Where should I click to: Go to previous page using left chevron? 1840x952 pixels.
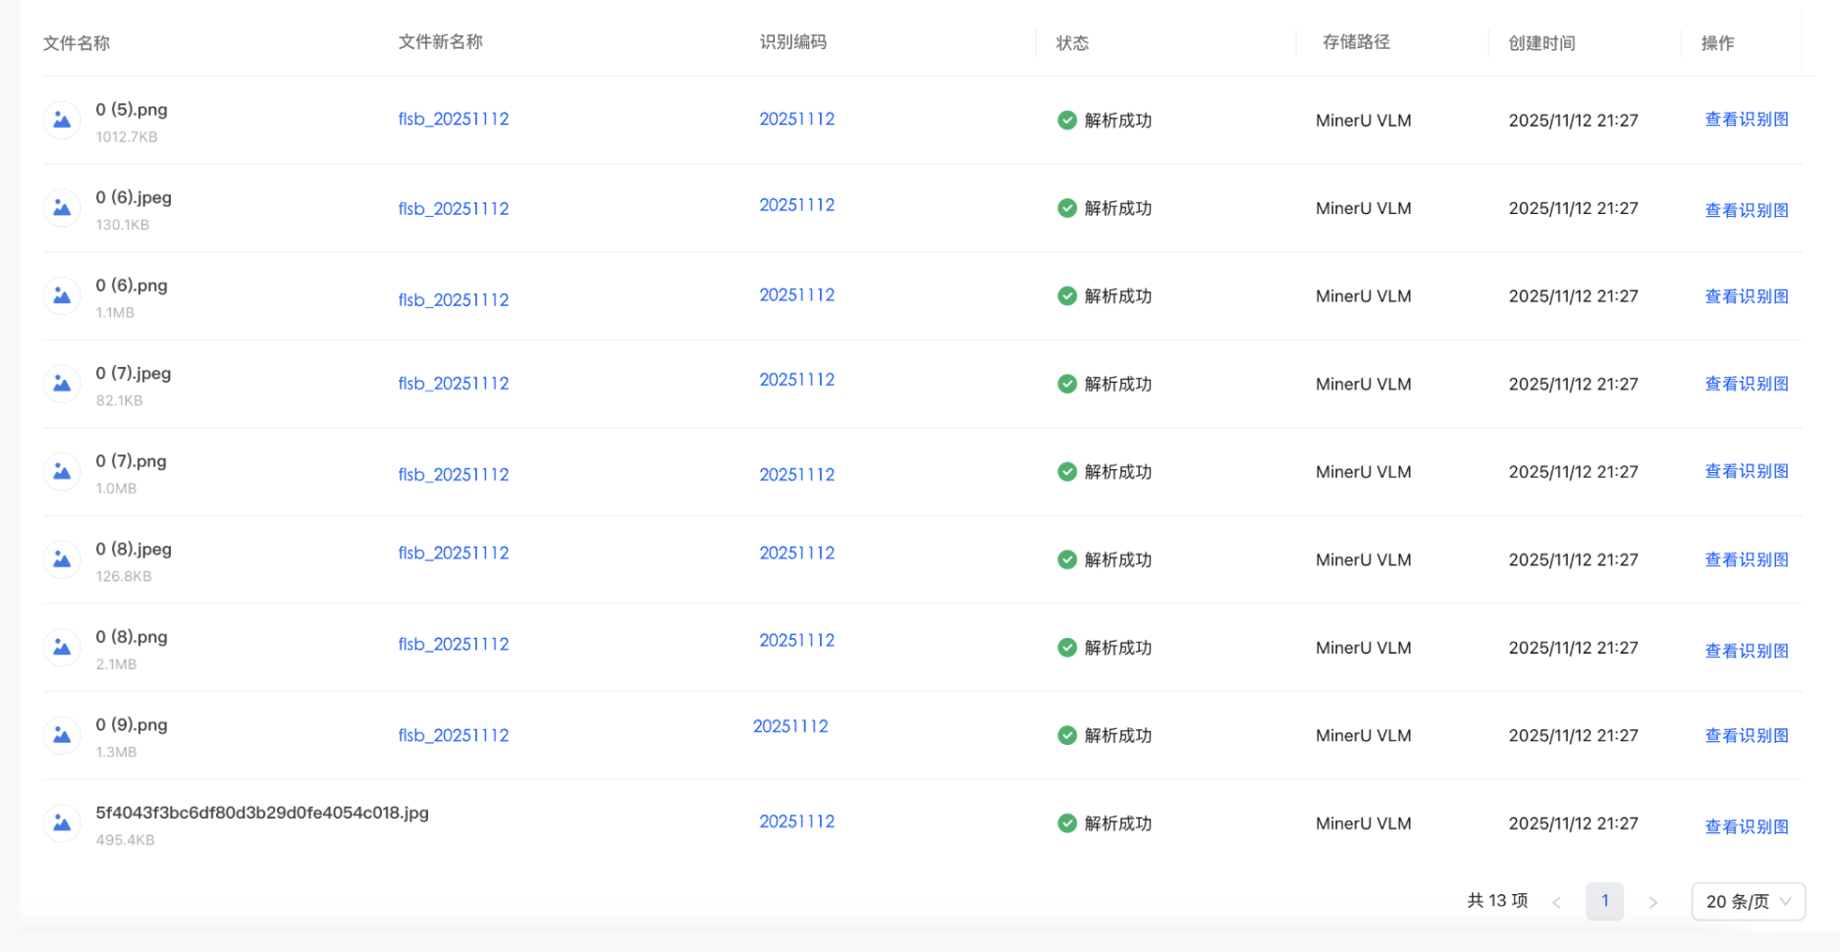click(x=1556, y=902)
